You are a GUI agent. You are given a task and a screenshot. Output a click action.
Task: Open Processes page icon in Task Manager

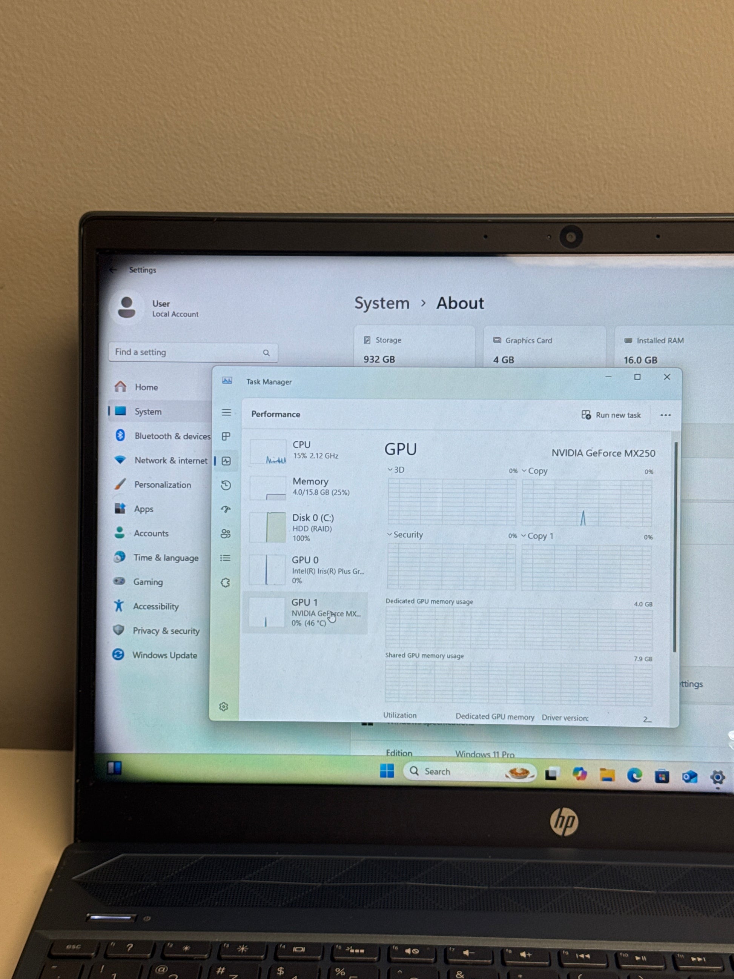point(226,436)
